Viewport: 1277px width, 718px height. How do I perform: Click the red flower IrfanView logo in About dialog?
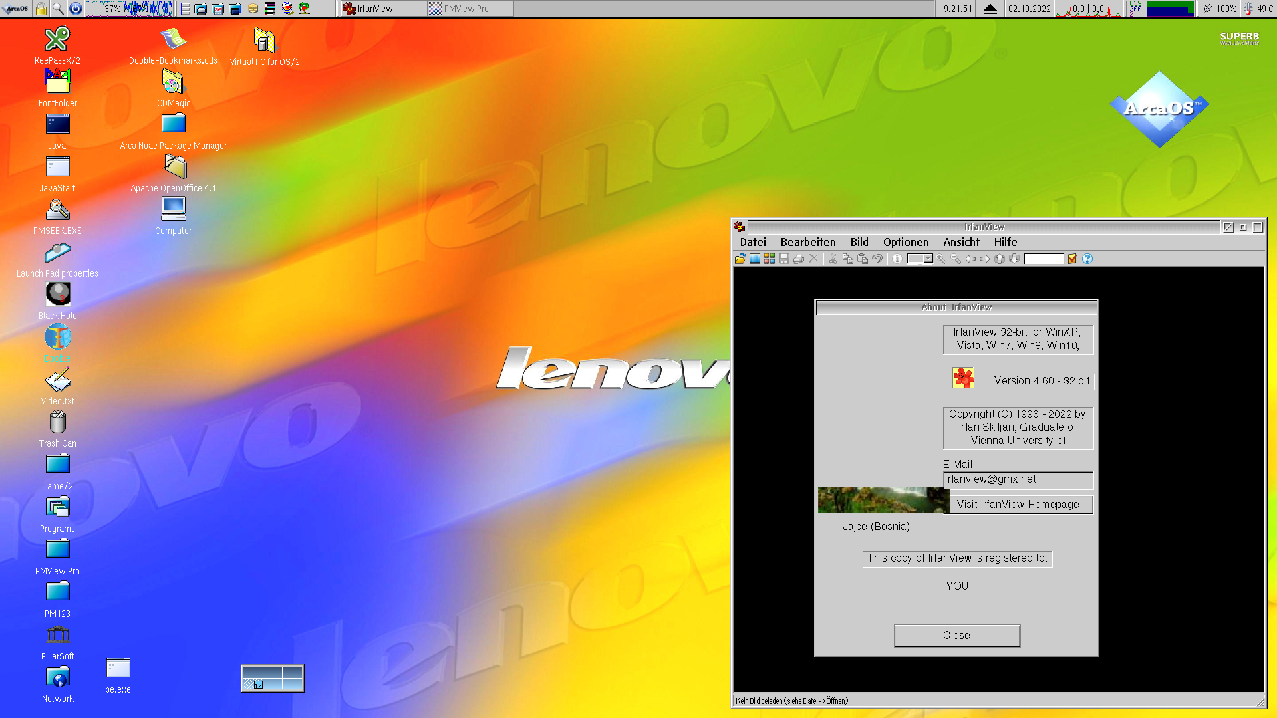pos(963,378)
